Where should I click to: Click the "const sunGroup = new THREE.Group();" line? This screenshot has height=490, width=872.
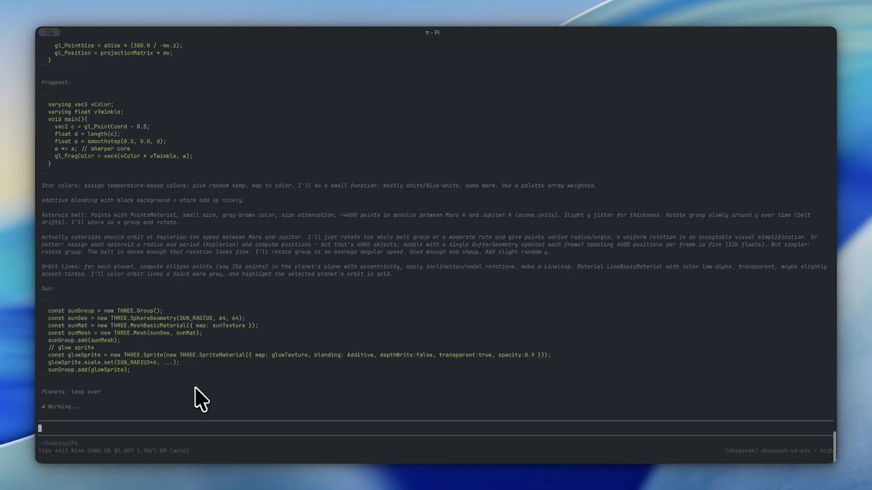click(105, 311)
